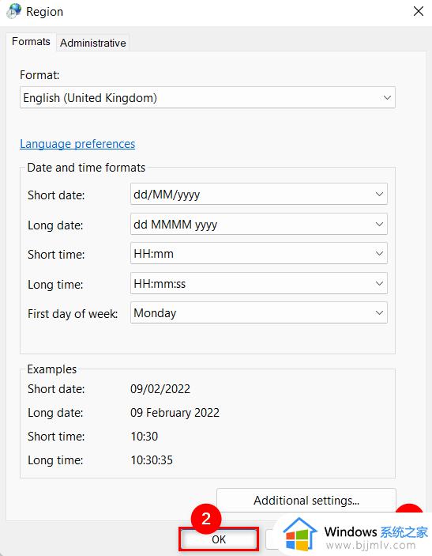Click the red circle step 2 badge
The image size is (432, 556).
pos(205,518)
